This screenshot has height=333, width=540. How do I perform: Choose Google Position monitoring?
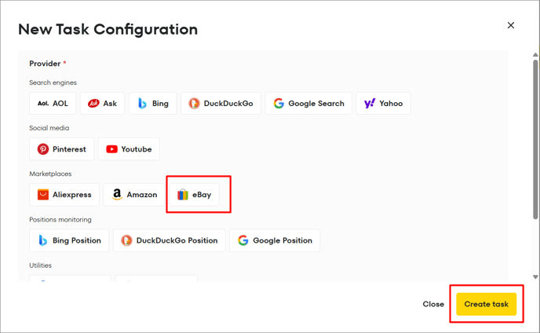pyautogui.click(x=275, y=240)
